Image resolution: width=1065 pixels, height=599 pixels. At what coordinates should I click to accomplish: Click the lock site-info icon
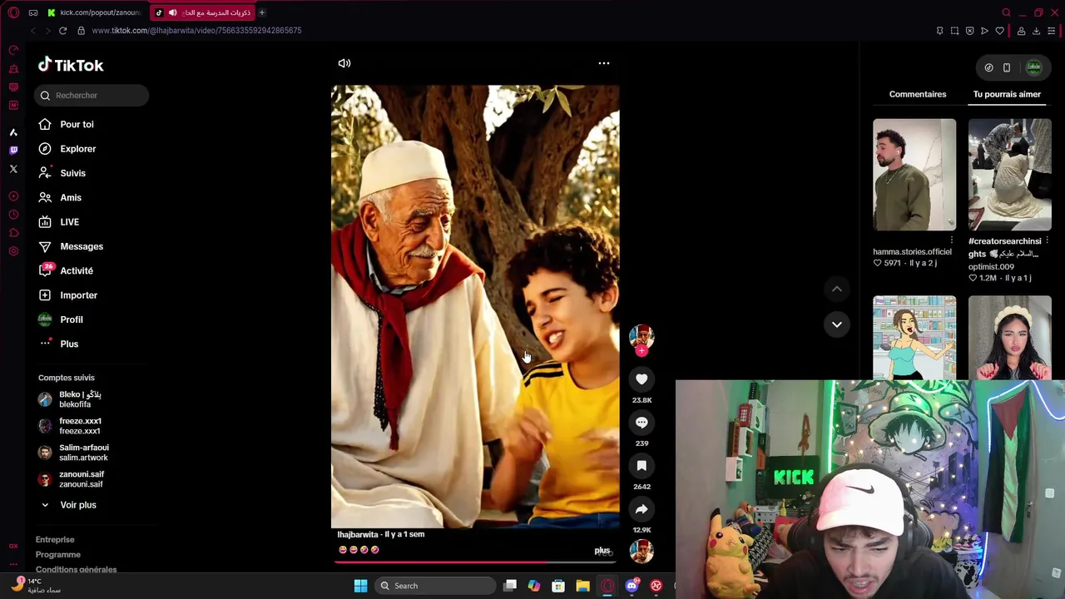tap(81, 31)
